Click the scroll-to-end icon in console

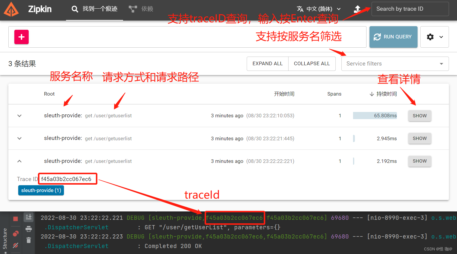point(29,217)
